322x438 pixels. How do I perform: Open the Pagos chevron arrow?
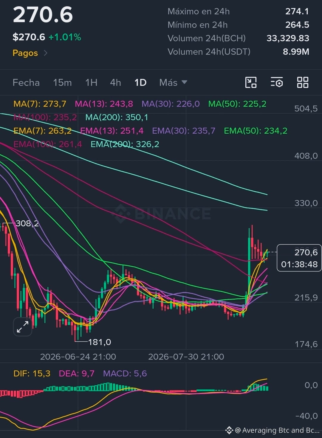(x=46, y=53)
